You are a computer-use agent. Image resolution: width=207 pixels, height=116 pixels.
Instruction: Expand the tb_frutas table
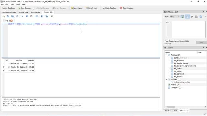169,69
